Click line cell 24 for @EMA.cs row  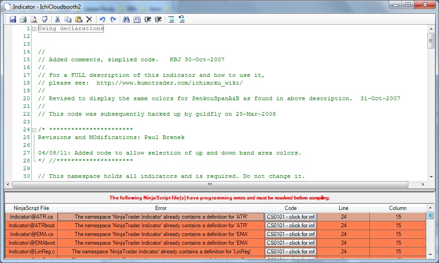point(343,234)
